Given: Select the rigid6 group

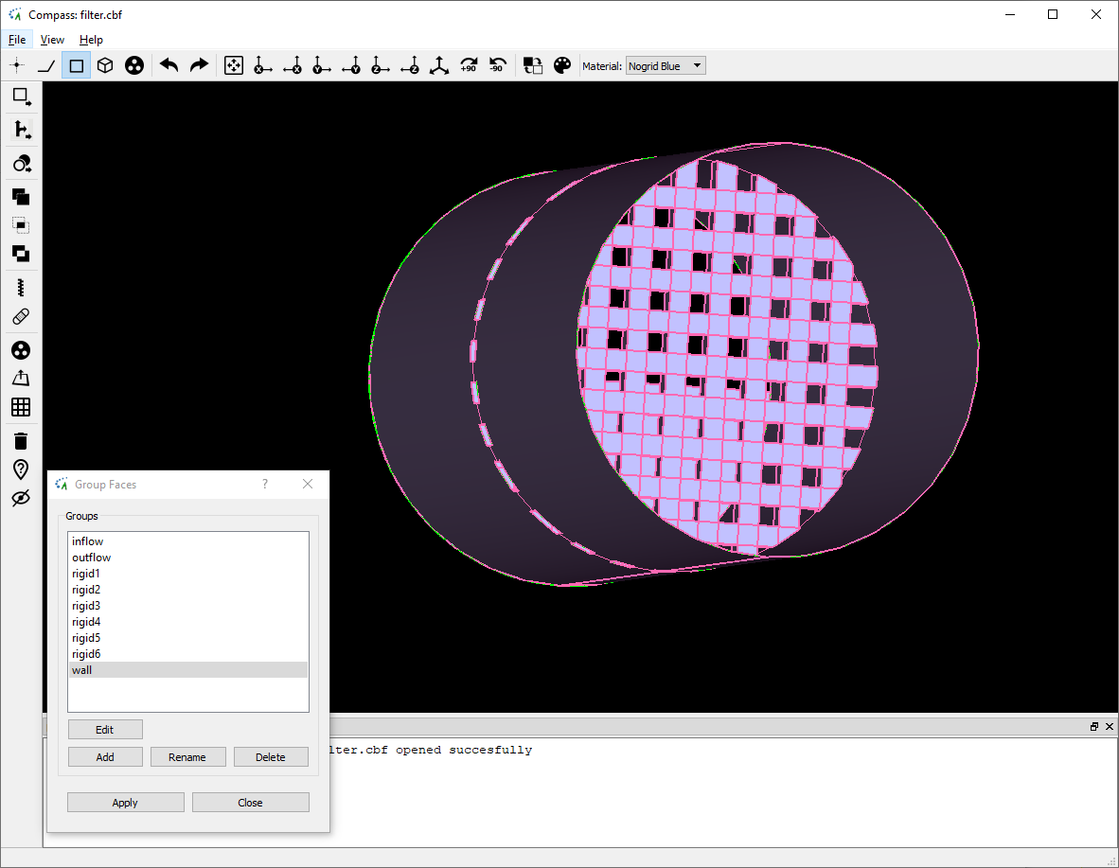Looking at the screenshot, I should point(188,654).
